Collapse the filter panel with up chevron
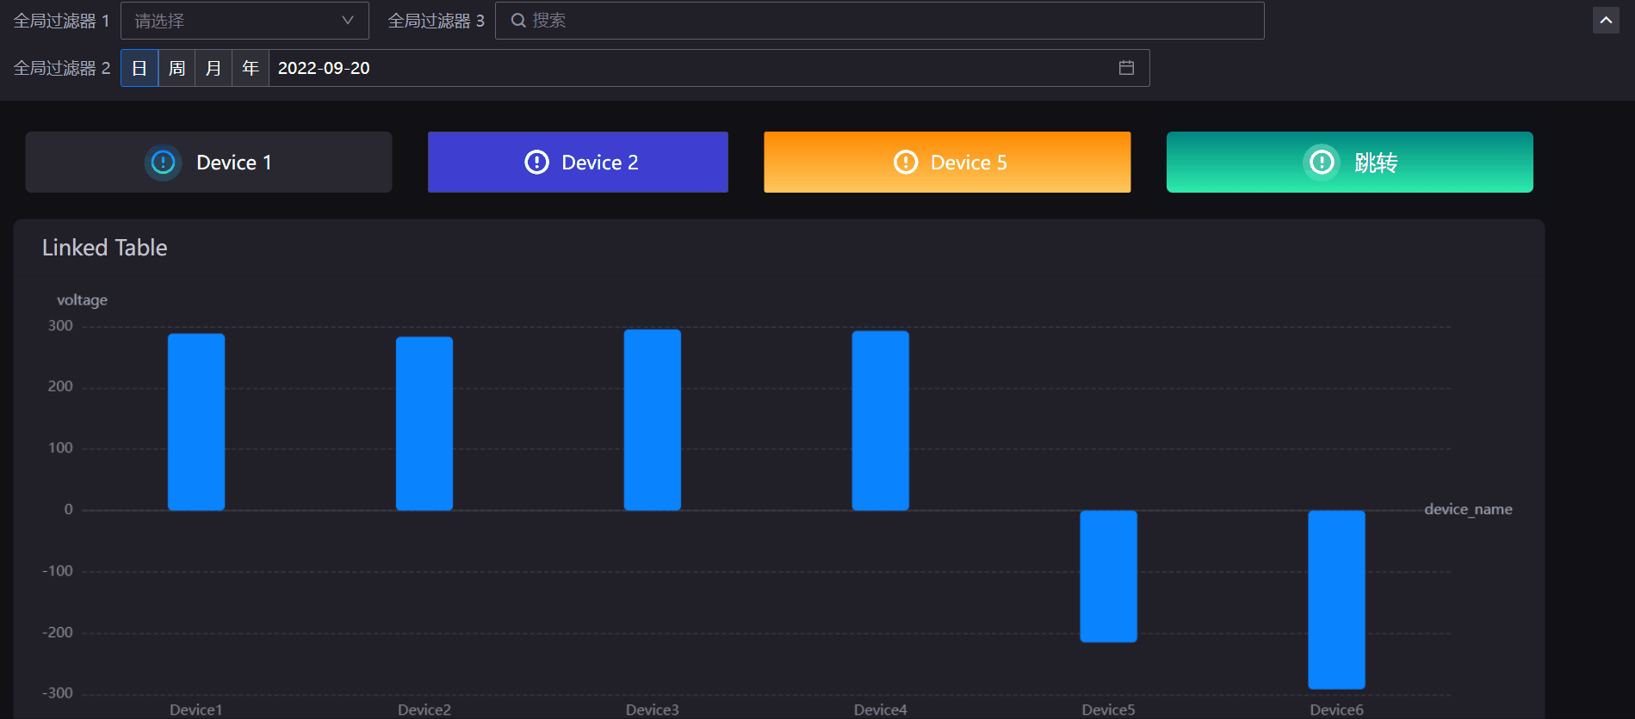The image size is (1635, 719). pyautogui.click(x=1606, y=21)
